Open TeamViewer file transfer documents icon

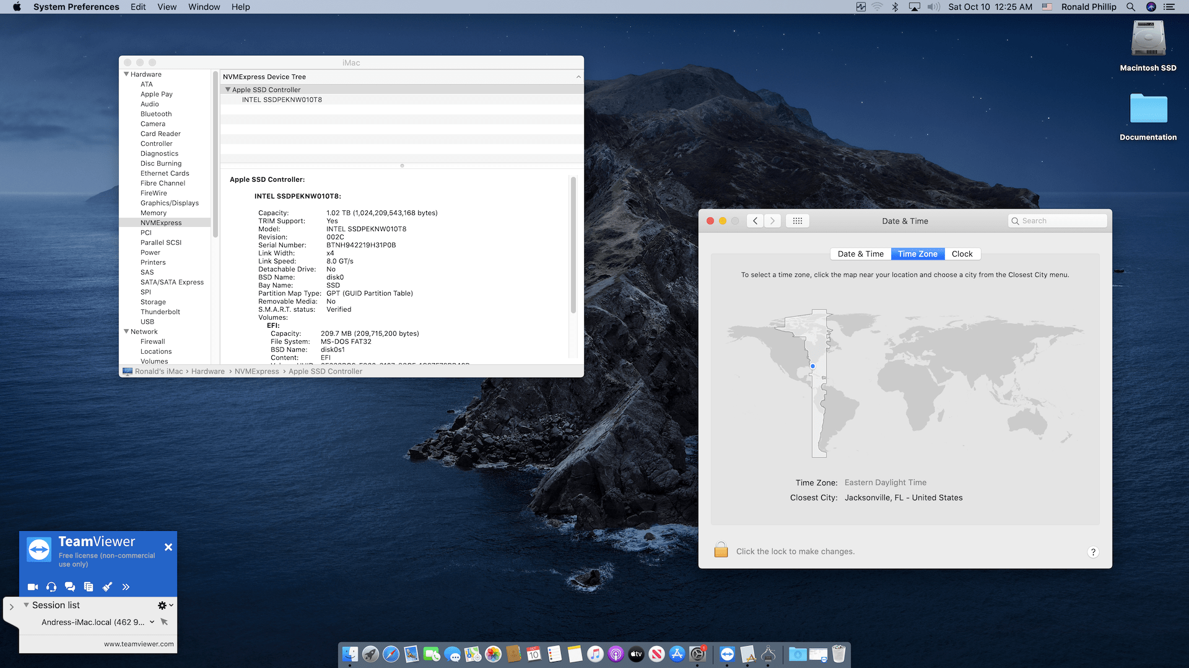pyautogui.click(x=89, y=587)
